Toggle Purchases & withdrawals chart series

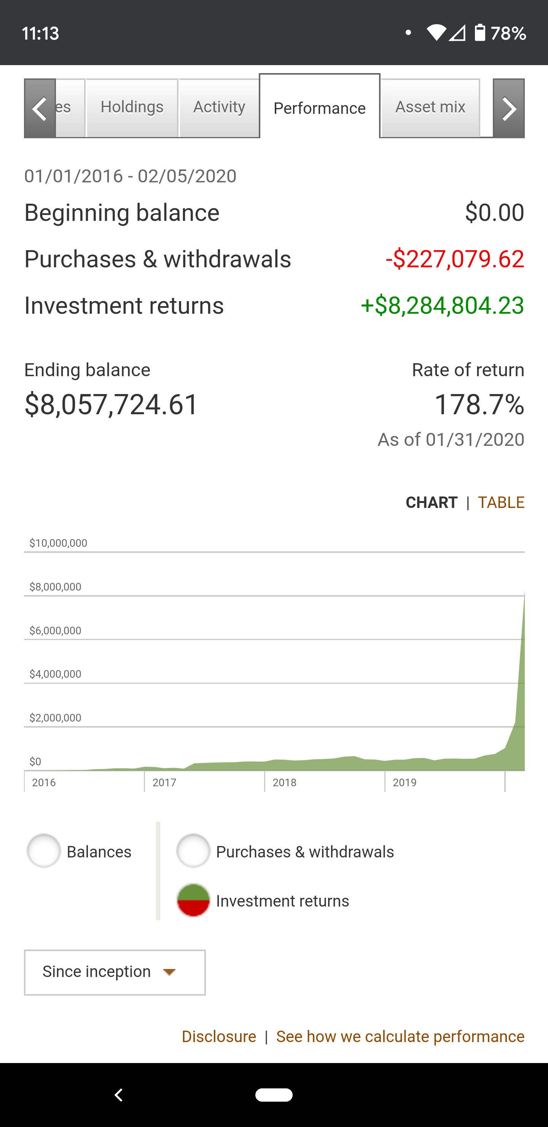193,851
